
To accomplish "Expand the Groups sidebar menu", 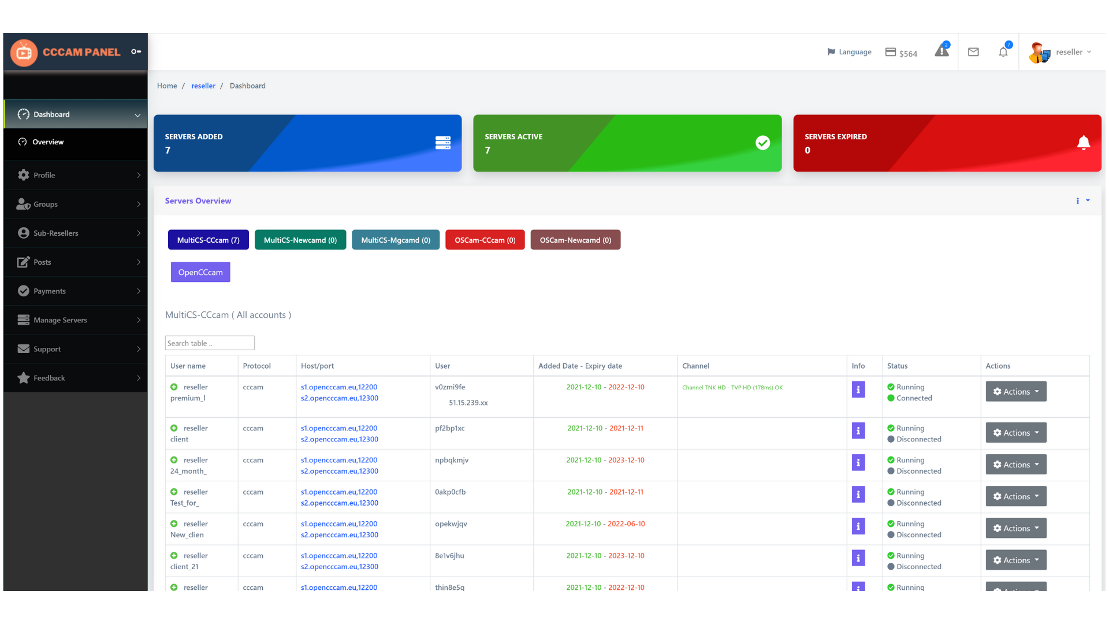I will pyautogui.click(x=76, y=204).
